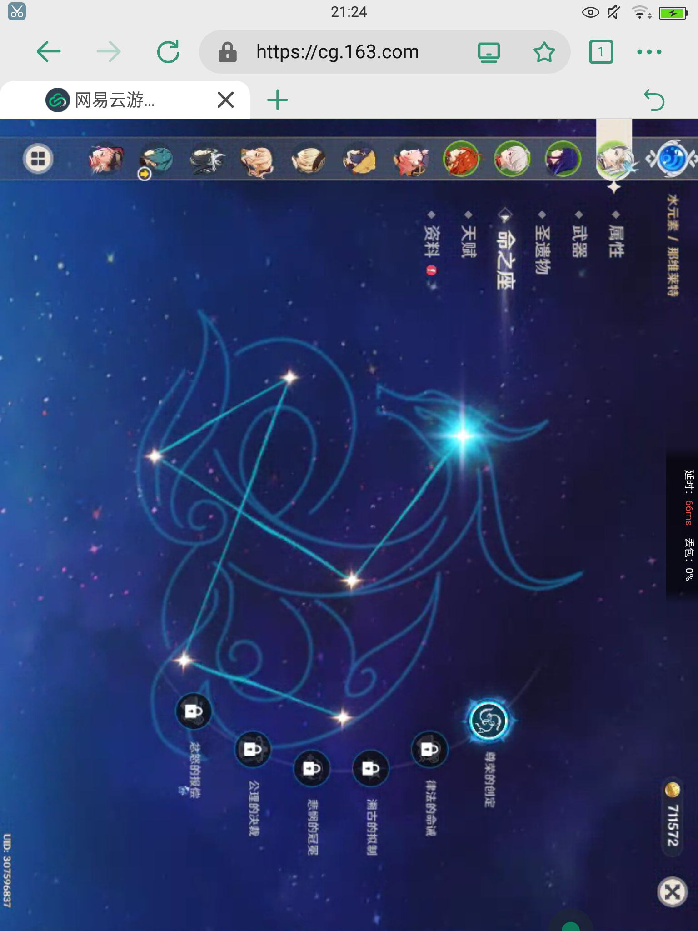This screenshot has width=698, height=931.
Task: Click the restore closed tab arrow
Action: 654,100
